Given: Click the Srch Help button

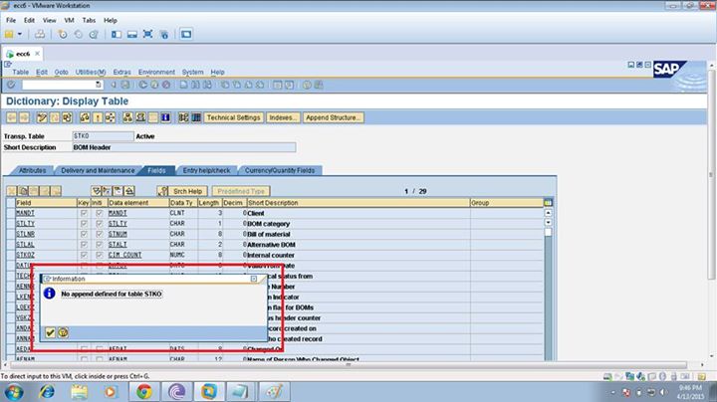Looking at the screenshot, I should (x=187, y=191).
